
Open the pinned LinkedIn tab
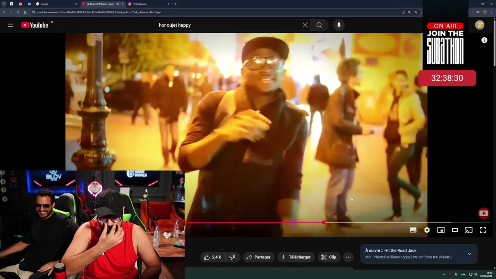[29, 4]
